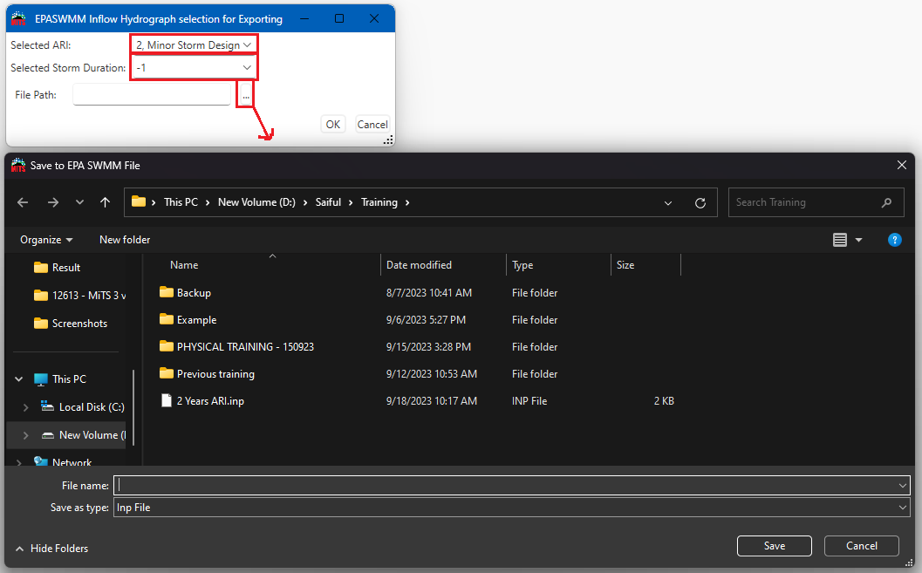Minimize the EPASWMM Inflow Hydrograph window
This screenshot has width=922, height=573.
coord(304,19)
